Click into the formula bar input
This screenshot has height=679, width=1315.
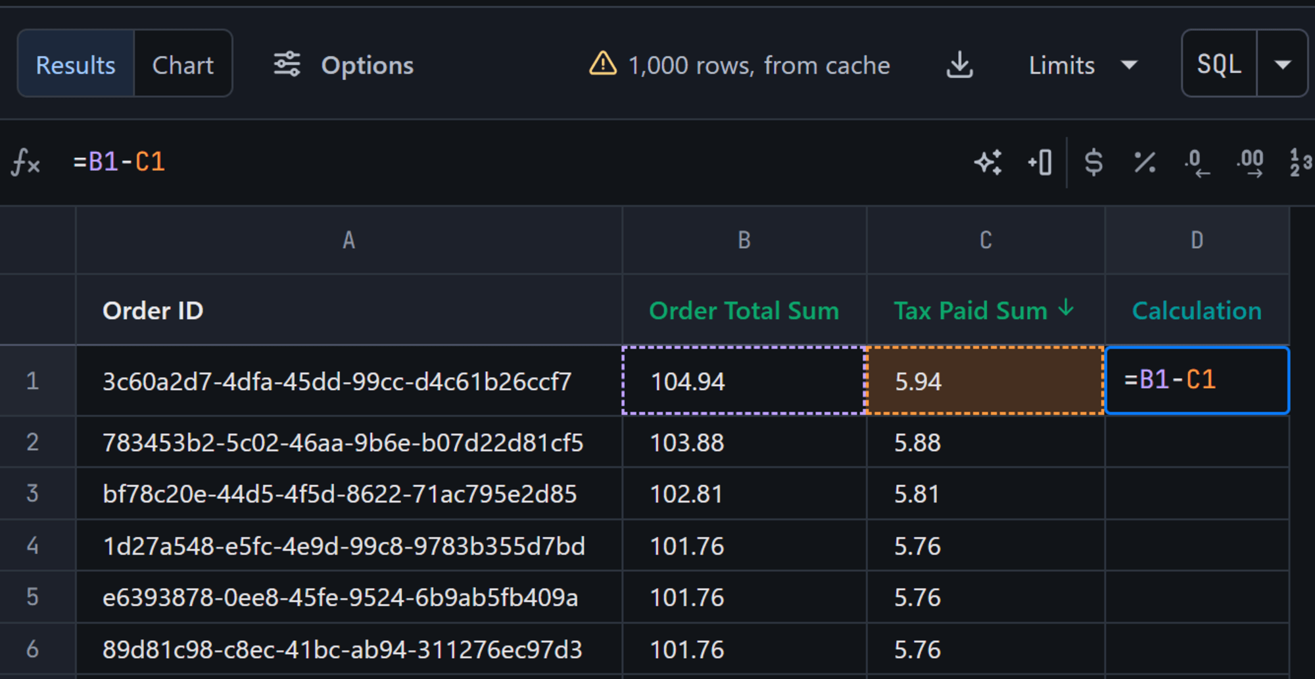(513, 162)
